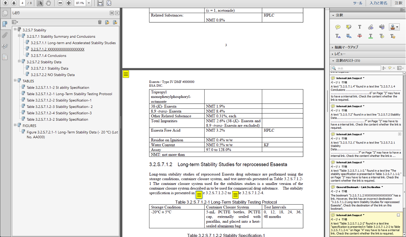
Task: Select the Hand pan tool
Action: (48, 3)
